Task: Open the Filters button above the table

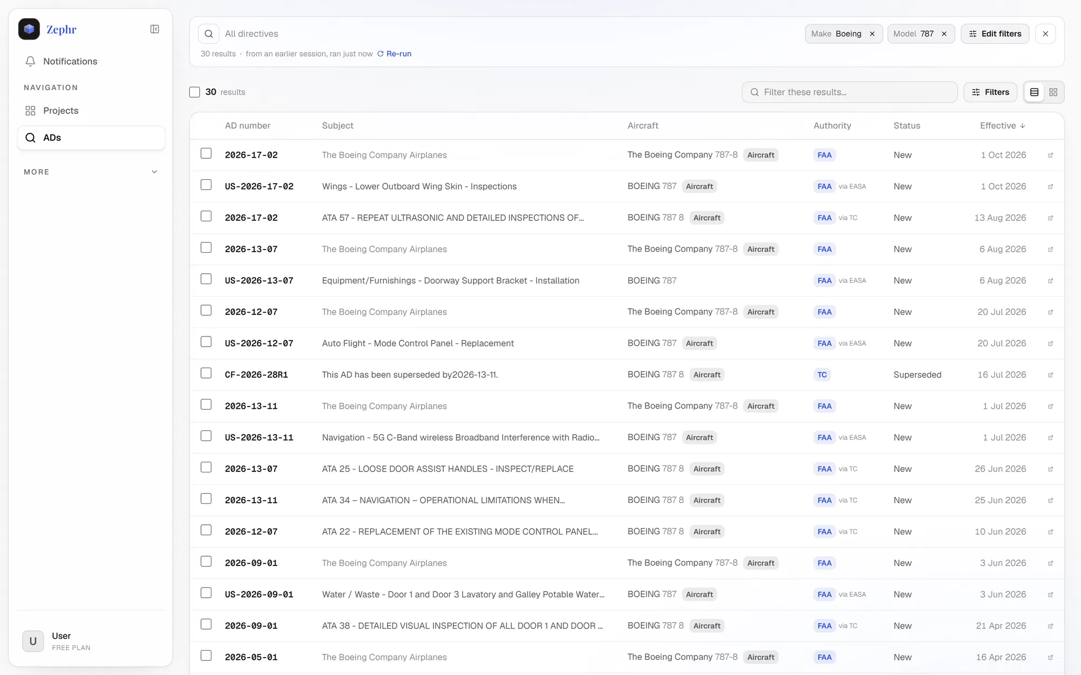Action: coord(990,92)
